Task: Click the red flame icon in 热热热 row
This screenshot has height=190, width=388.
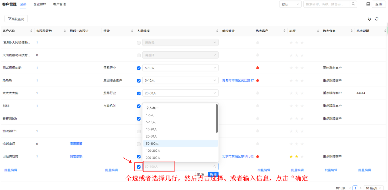Action: 257,81
